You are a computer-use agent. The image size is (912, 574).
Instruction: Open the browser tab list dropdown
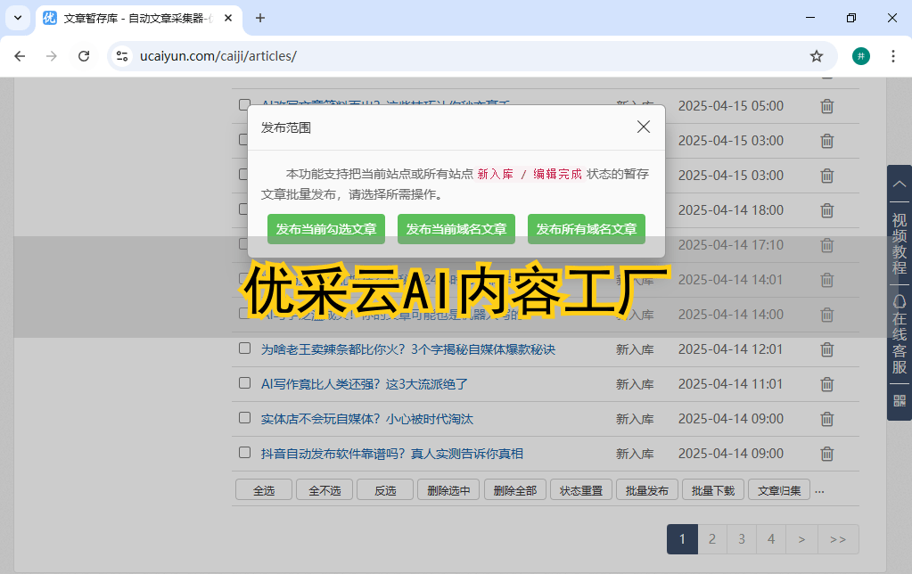(x=18, y=18)
